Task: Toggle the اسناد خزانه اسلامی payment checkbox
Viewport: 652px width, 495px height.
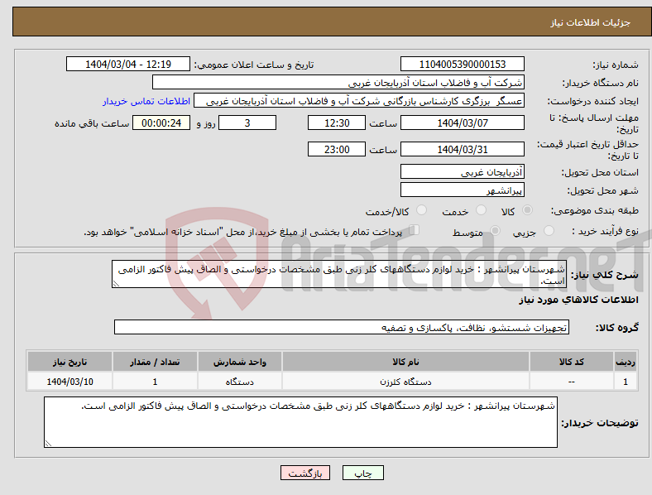Action: pyautogui.click(x=414, y=230)
